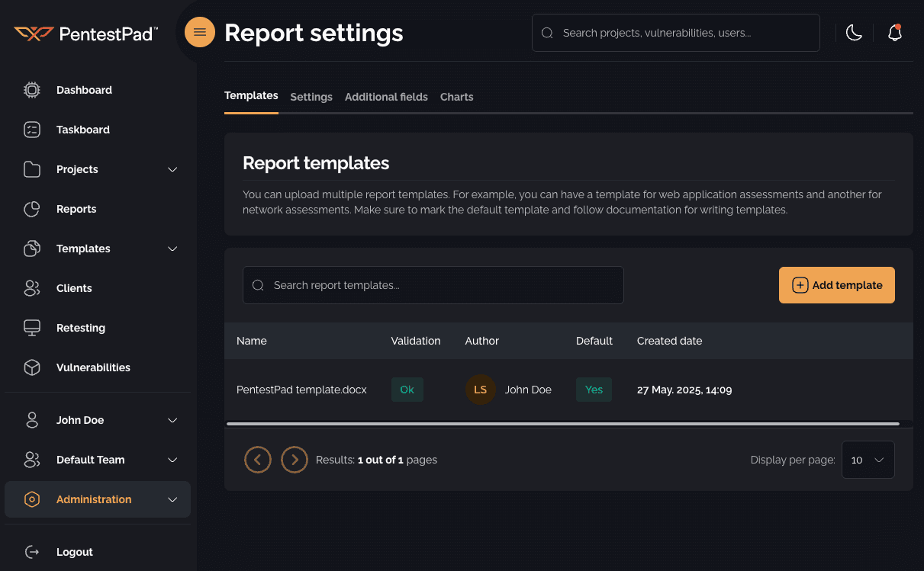Viewport: 924px width, 571px height.
Task: Click the Vulnerabilities icon
Action: [31, 367]
